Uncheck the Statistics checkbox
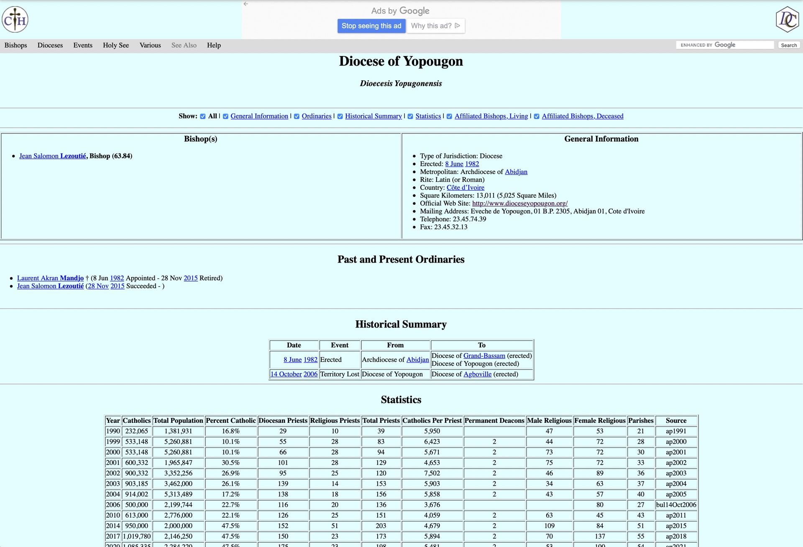The image size is (803, 547). click(x=410, y=116)
